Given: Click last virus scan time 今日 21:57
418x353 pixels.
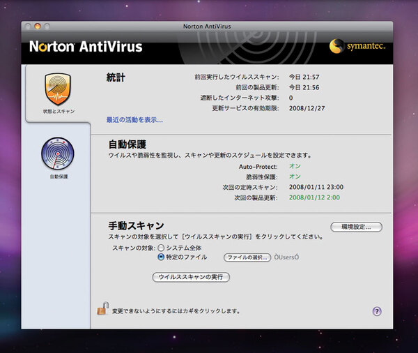Looking at the screenshot, I should point(304,77).
